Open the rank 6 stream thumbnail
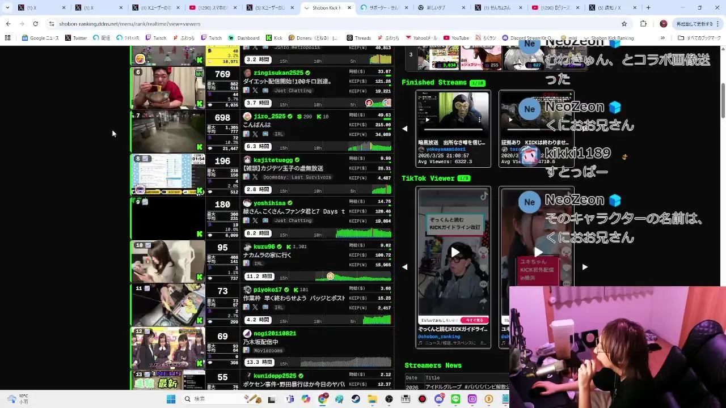This screenshot has width=726, height=408. pos(168,88)
